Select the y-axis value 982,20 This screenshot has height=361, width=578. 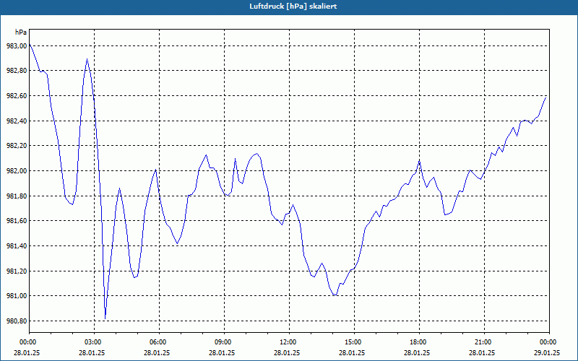click(16, 146)
